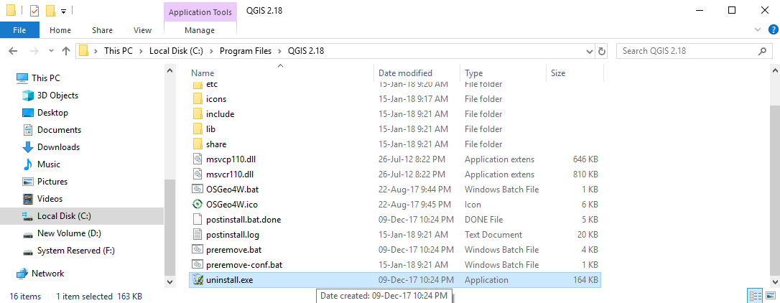Screen dimensions: 780x303
Task: Select preremove-conf.bat file icon
Action: click(x=198, y=265)
